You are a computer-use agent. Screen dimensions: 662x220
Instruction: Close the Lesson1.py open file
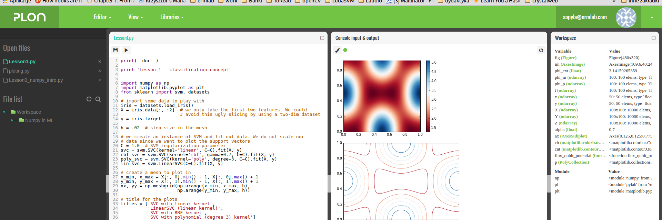pos(100,62)
